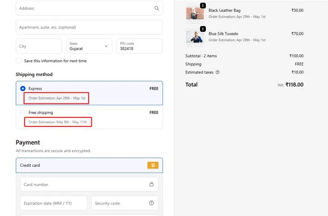
Task: Focus the Address input field
Action: pos(89,8)
